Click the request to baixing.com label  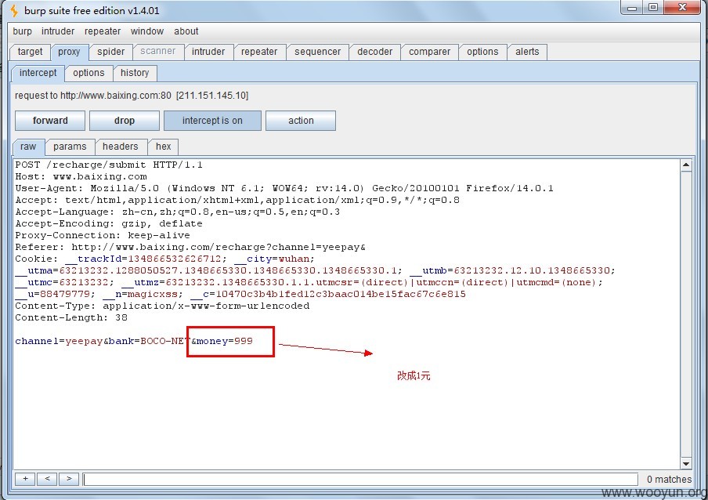[132, 96]
